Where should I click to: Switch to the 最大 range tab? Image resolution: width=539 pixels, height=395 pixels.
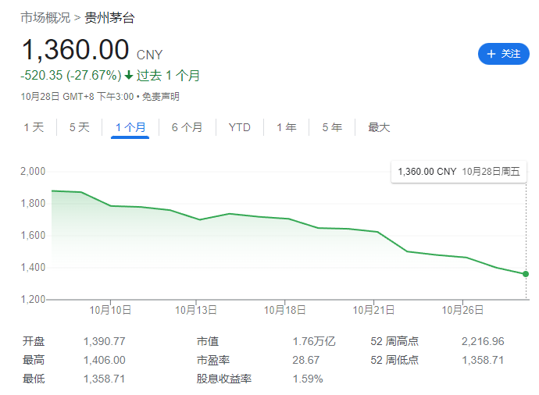tap(379, 127)
